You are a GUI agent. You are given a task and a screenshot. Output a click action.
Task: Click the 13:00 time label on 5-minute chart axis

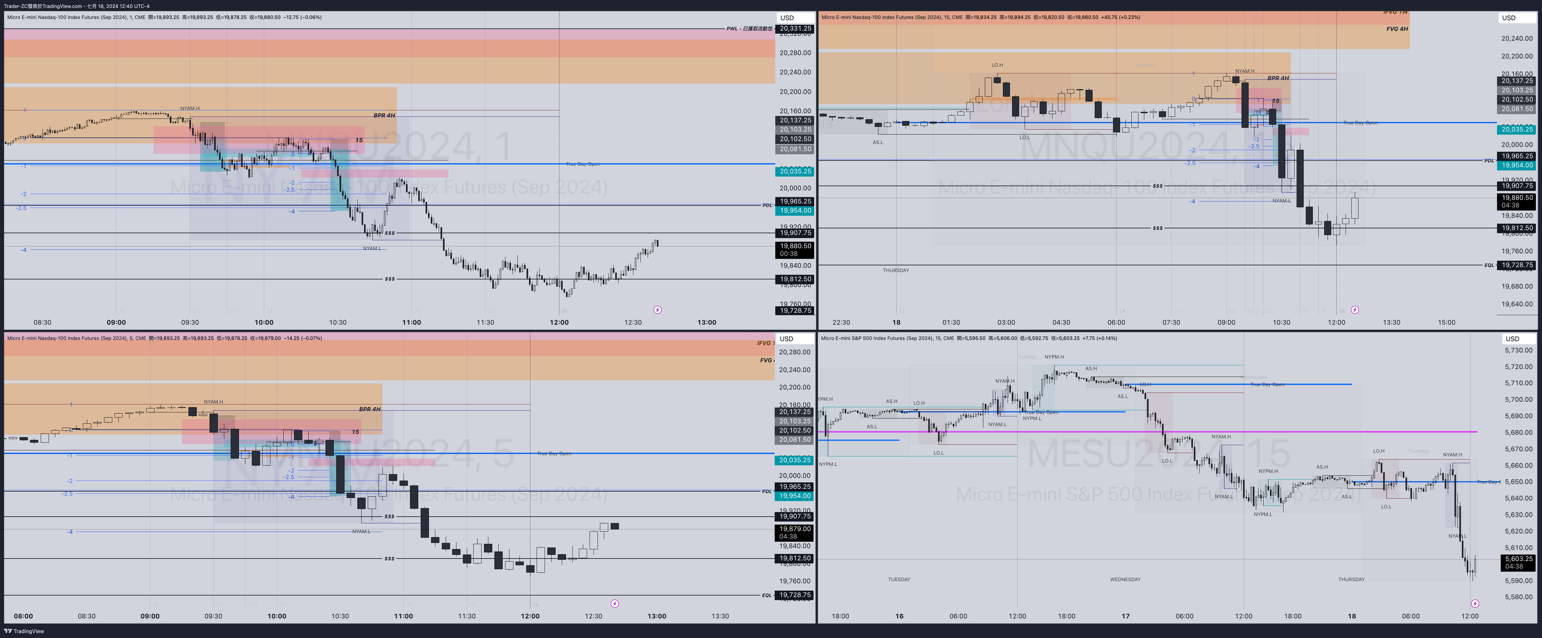[657, 616]
